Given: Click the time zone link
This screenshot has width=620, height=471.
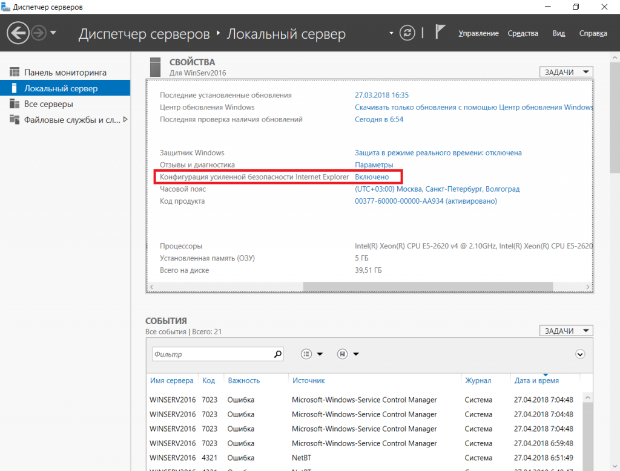Looking at the screenshot, I should pyautogui.click(x=437, y=189).
